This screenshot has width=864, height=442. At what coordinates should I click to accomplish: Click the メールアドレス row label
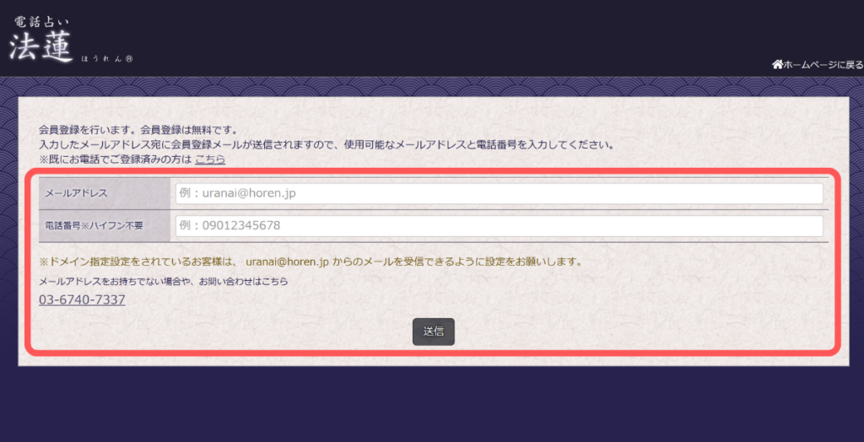point(76,194)
